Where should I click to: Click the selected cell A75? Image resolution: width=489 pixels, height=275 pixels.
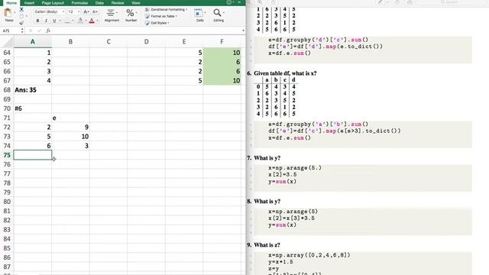click(x=33, y=155)
